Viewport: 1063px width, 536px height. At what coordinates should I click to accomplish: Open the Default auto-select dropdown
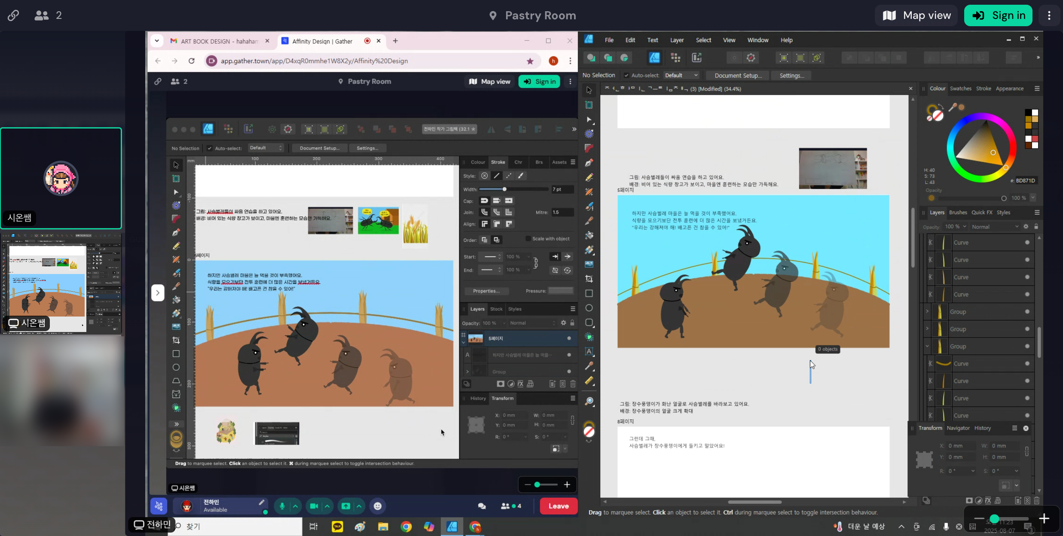tap(681, 76)
